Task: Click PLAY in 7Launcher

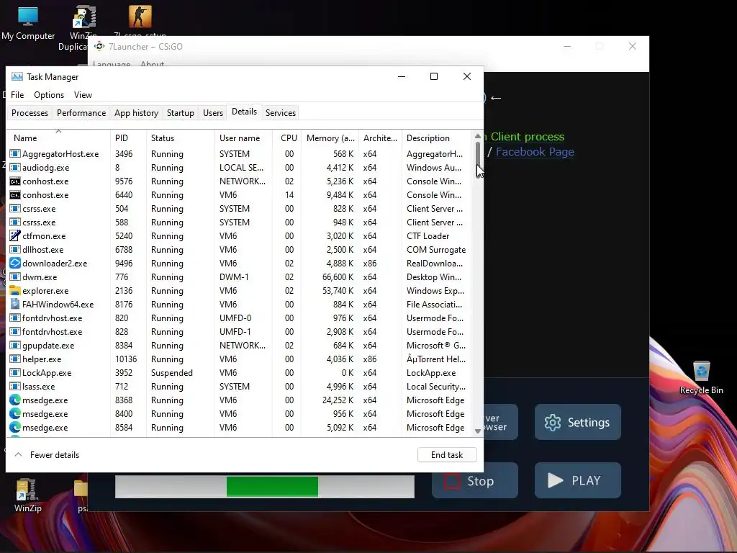Action: coord(578,480)
